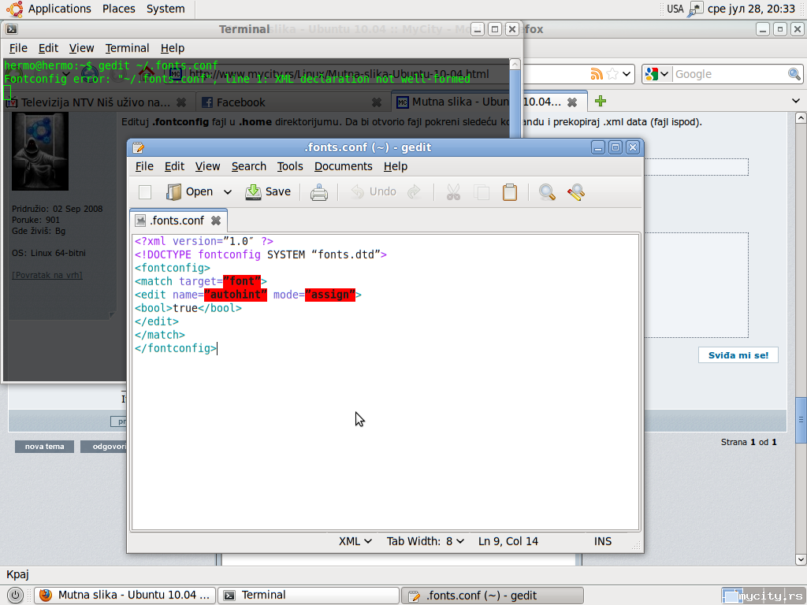This screenshot has height=605, width=807.
Task: Click the Cut scissors icon
Action: tap(453, 192)
